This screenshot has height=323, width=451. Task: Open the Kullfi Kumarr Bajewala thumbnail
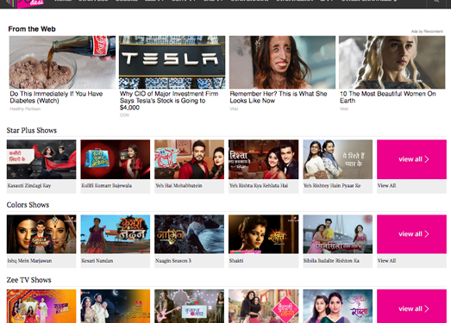tap(116, 159)
